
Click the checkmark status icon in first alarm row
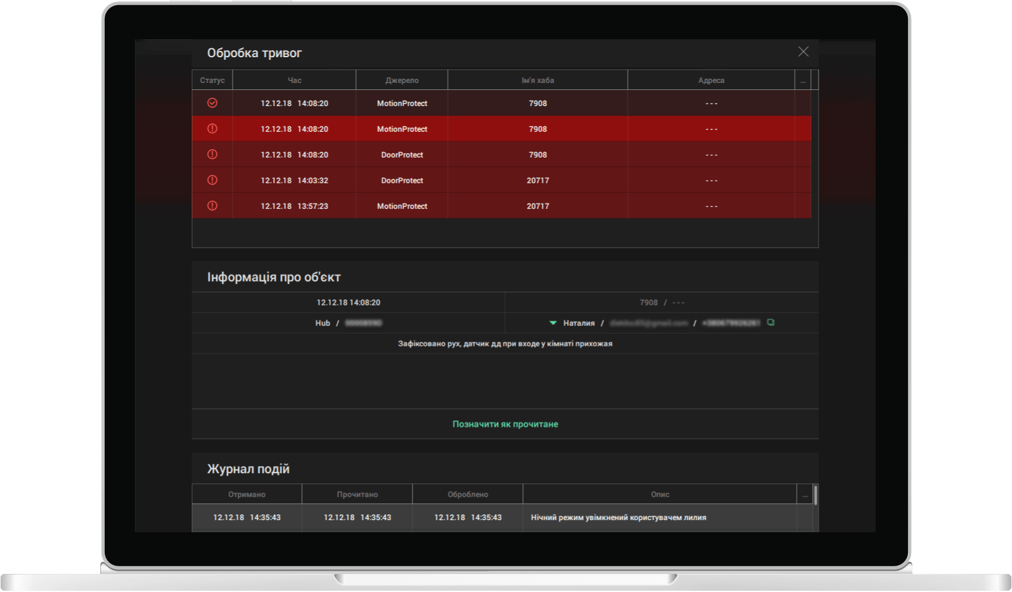212,103
